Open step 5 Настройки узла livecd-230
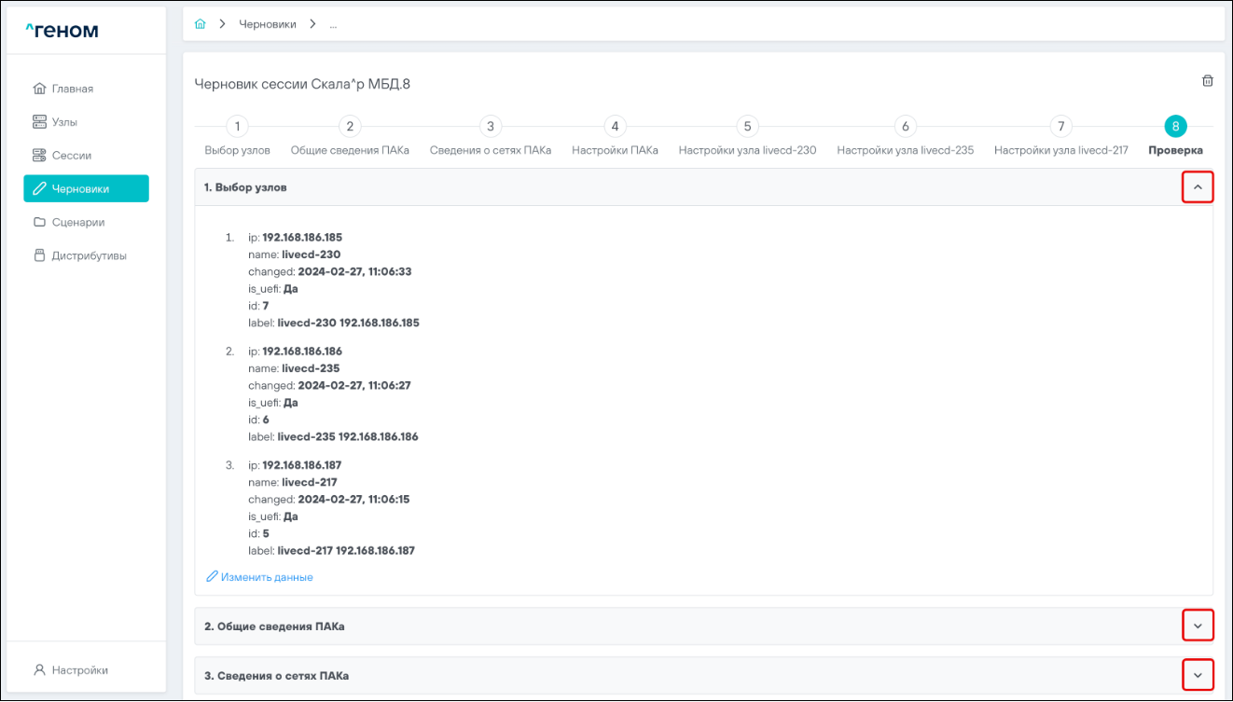The image size is (1233, 702). pyautogui.click(x=747, y=127)
